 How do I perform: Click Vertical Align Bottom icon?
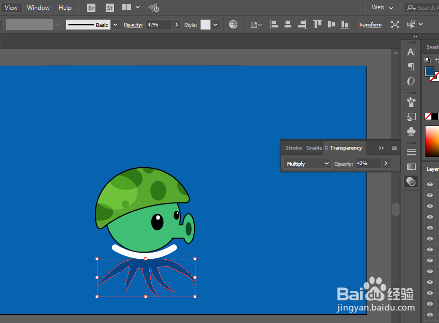point(345,25)
